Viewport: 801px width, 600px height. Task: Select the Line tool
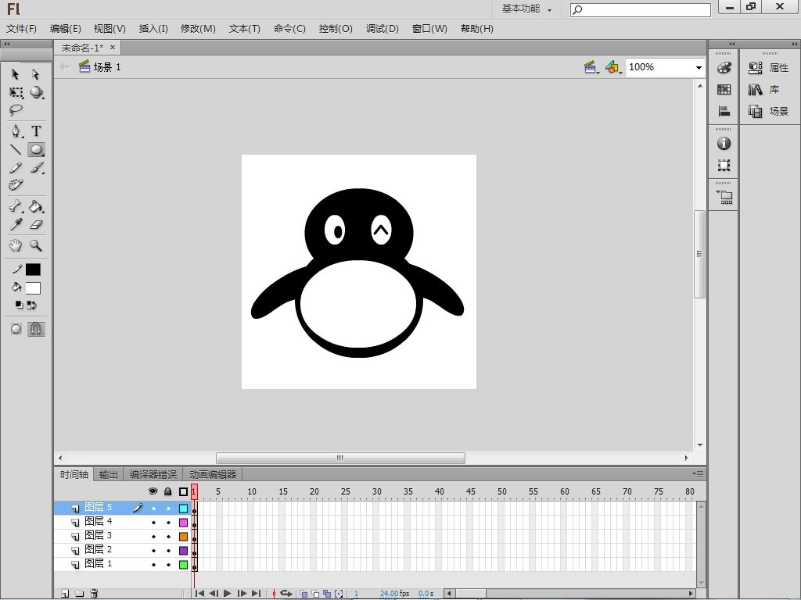16,149
